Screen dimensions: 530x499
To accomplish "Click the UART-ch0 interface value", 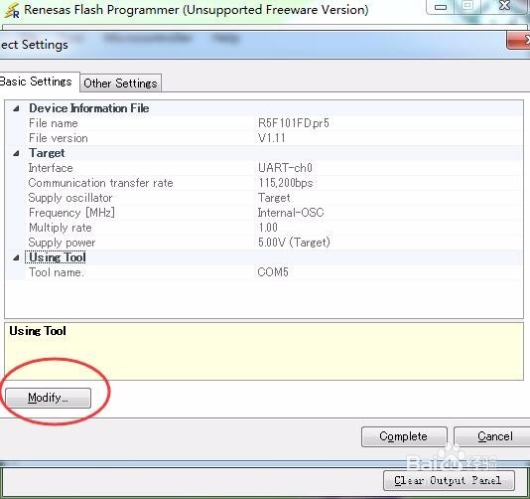I will point(285,168).
